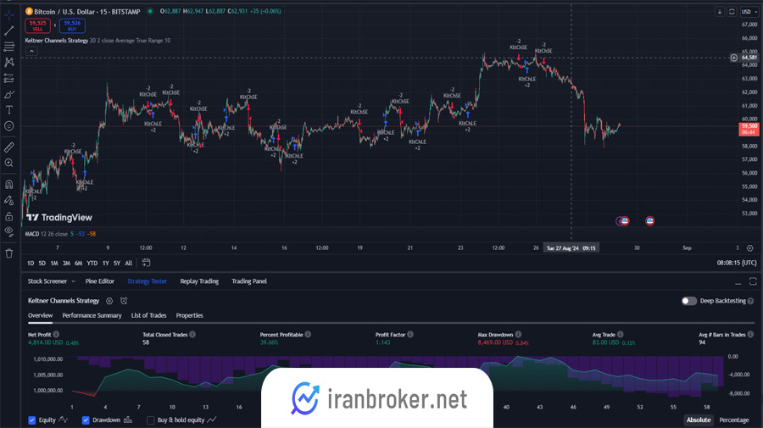The image size is (763, 428).
Task: Minimize the bottom panel
Action: (x=738, y=282)
